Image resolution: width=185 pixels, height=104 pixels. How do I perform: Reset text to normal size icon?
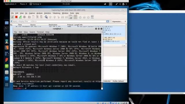88,17
